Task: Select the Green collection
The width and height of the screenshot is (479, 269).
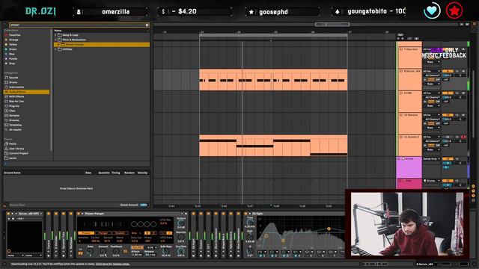Action: pos(11,49)
